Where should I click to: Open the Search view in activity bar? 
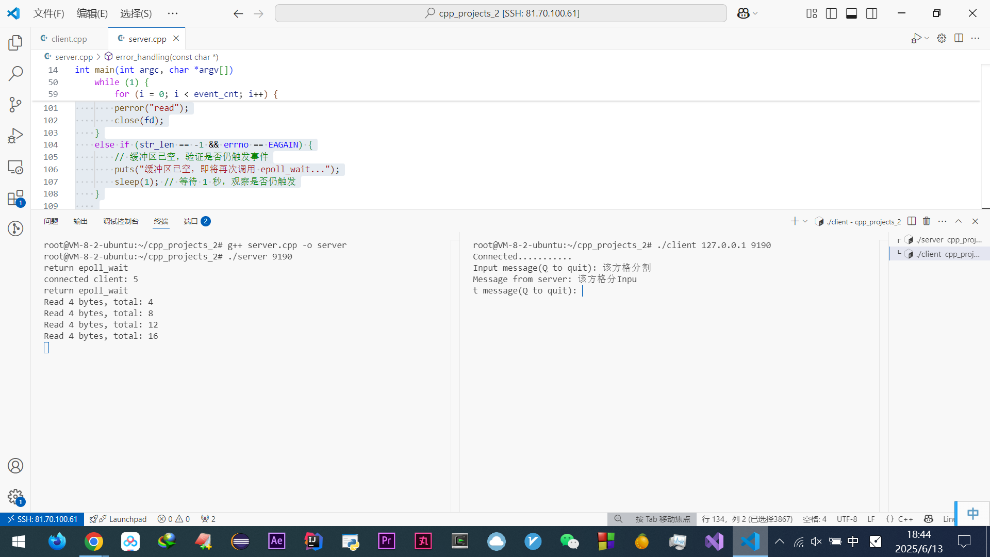(x=15, y=74)
